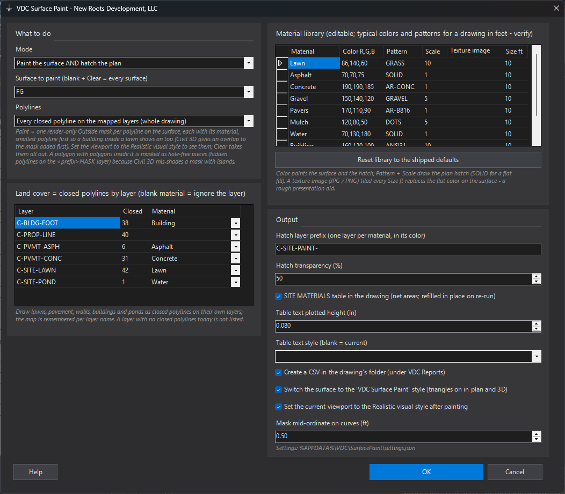Sort by the Closed column header
Viewport: 565px width, 494px height.
(134, 211)
